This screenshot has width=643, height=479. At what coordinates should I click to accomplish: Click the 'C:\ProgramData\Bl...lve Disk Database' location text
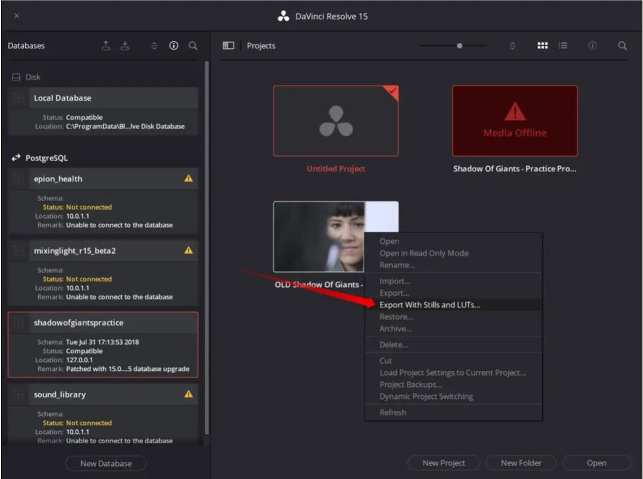125,126
